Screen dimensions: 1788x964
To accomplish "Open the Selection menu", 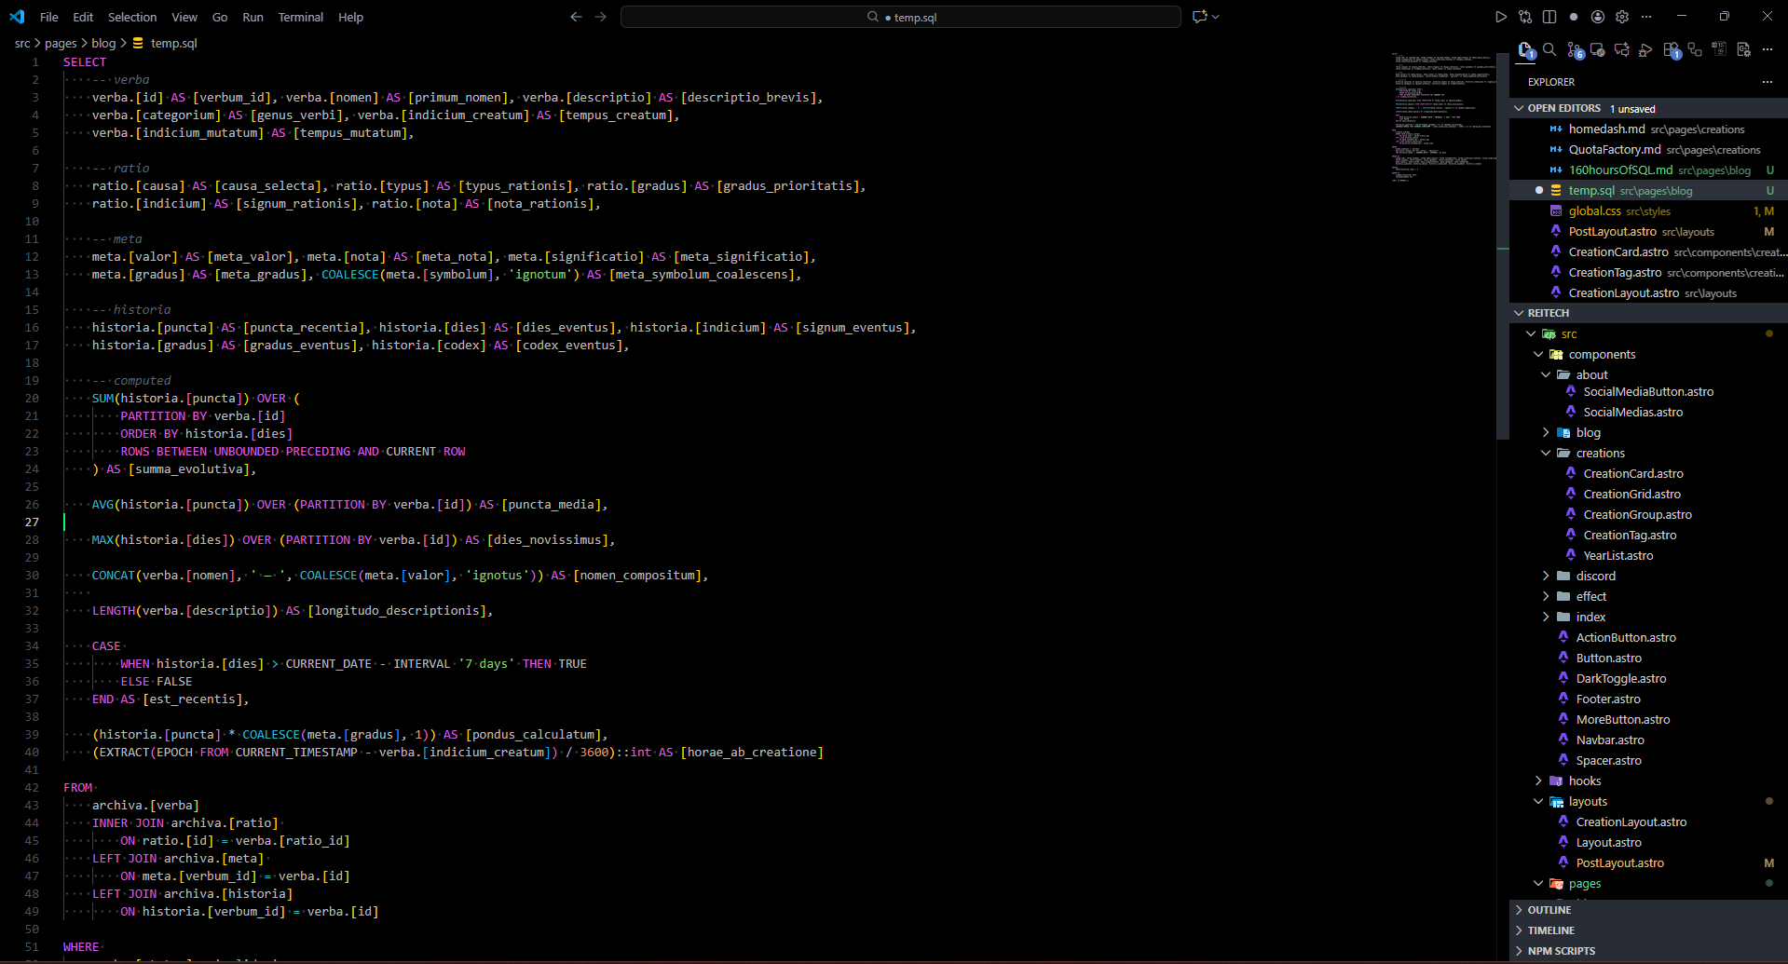I will [132, 17].
